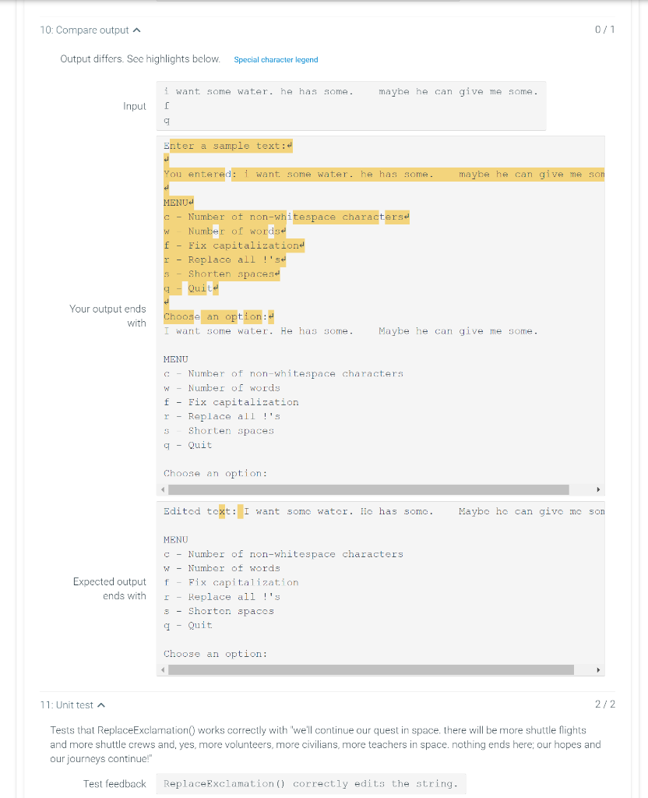The width and height of the screenshot is (648, 798).
Task: Click the left arrow on expected output's scrollbar
Action: (x=161, y=669)
